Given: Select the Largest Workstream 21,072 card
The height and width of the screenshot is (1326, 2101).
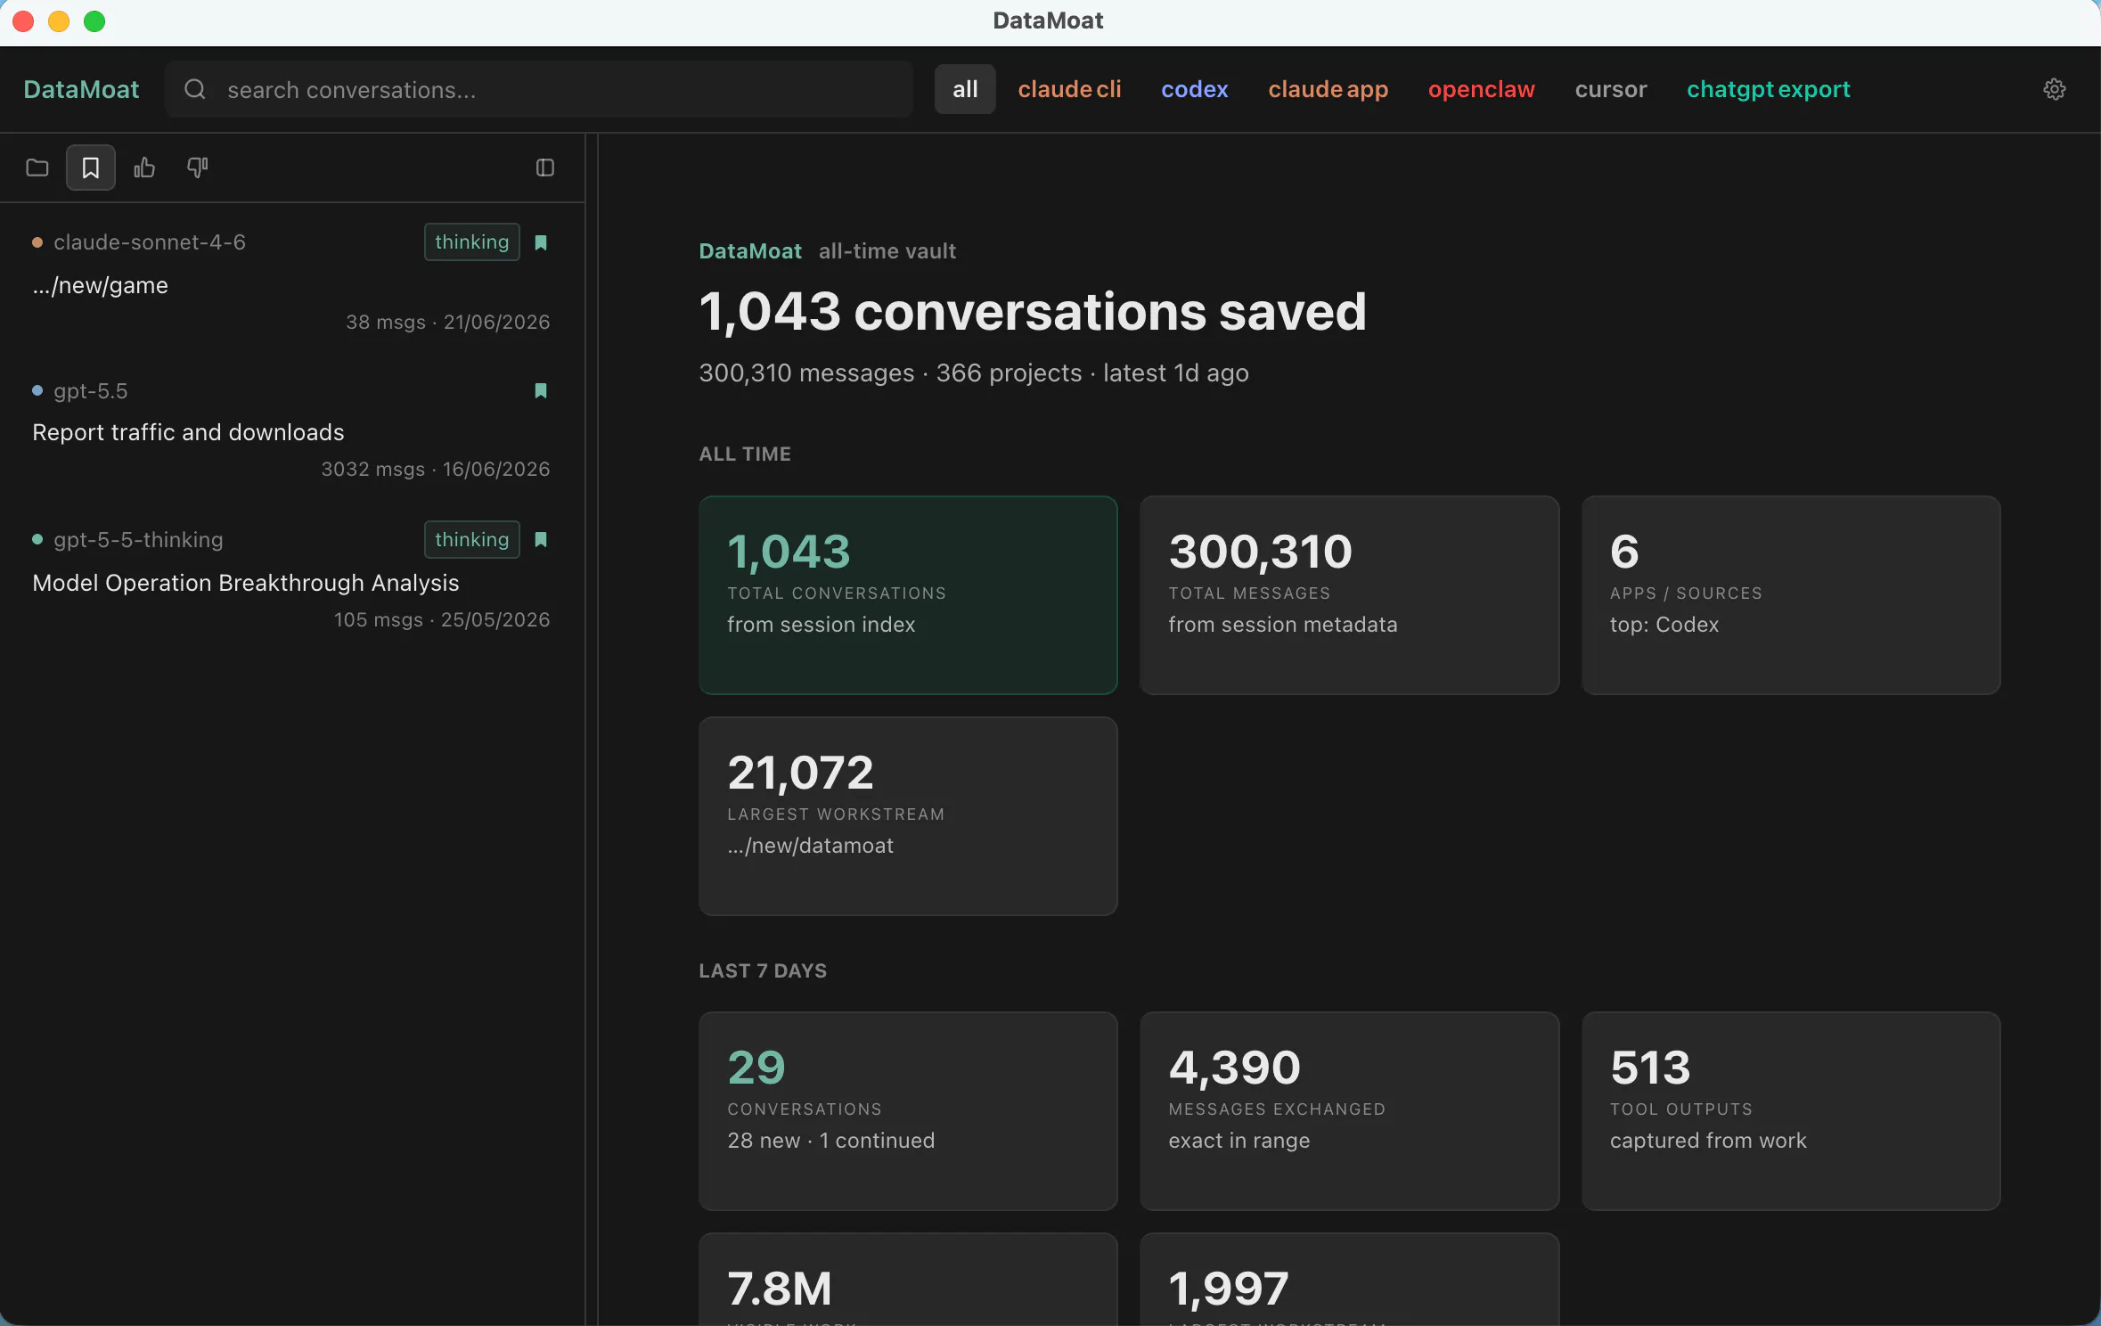Looking at the screenshot, I should 908,816.
